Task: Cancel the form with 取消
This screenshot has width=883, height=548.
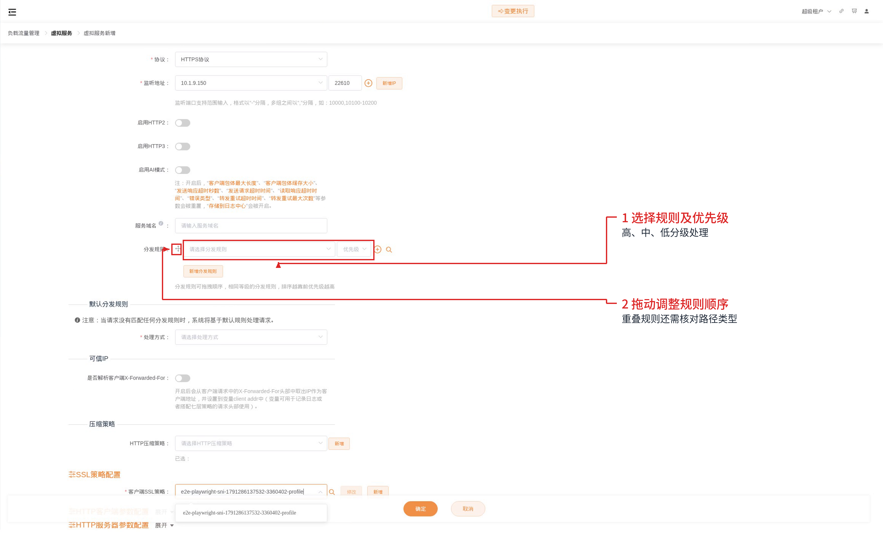Action: (468, 509)
